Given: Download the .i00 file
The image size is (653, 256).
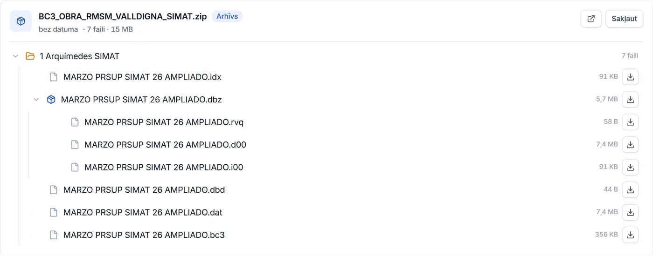Looking at the screenshot, I should pyautogui.click(x=630, y=167).
